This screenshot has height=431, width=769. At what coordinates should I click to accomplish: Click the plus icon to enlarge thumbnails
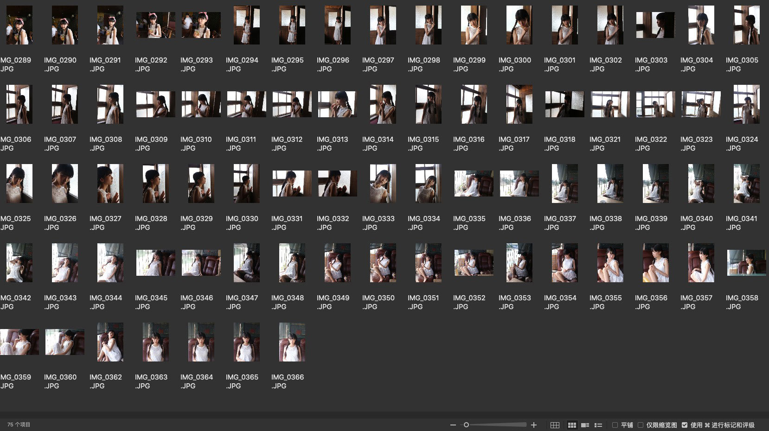tap(534, 425)
